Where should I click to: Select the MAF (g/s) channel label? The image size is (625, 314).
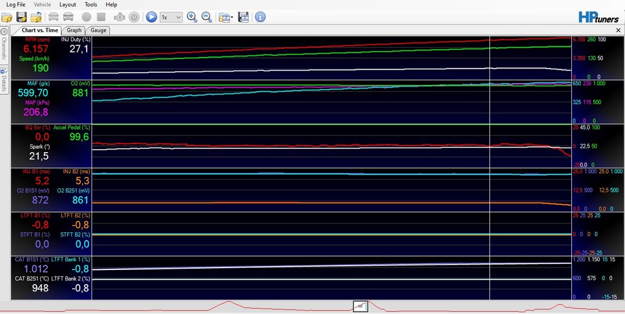pos(37,84)
